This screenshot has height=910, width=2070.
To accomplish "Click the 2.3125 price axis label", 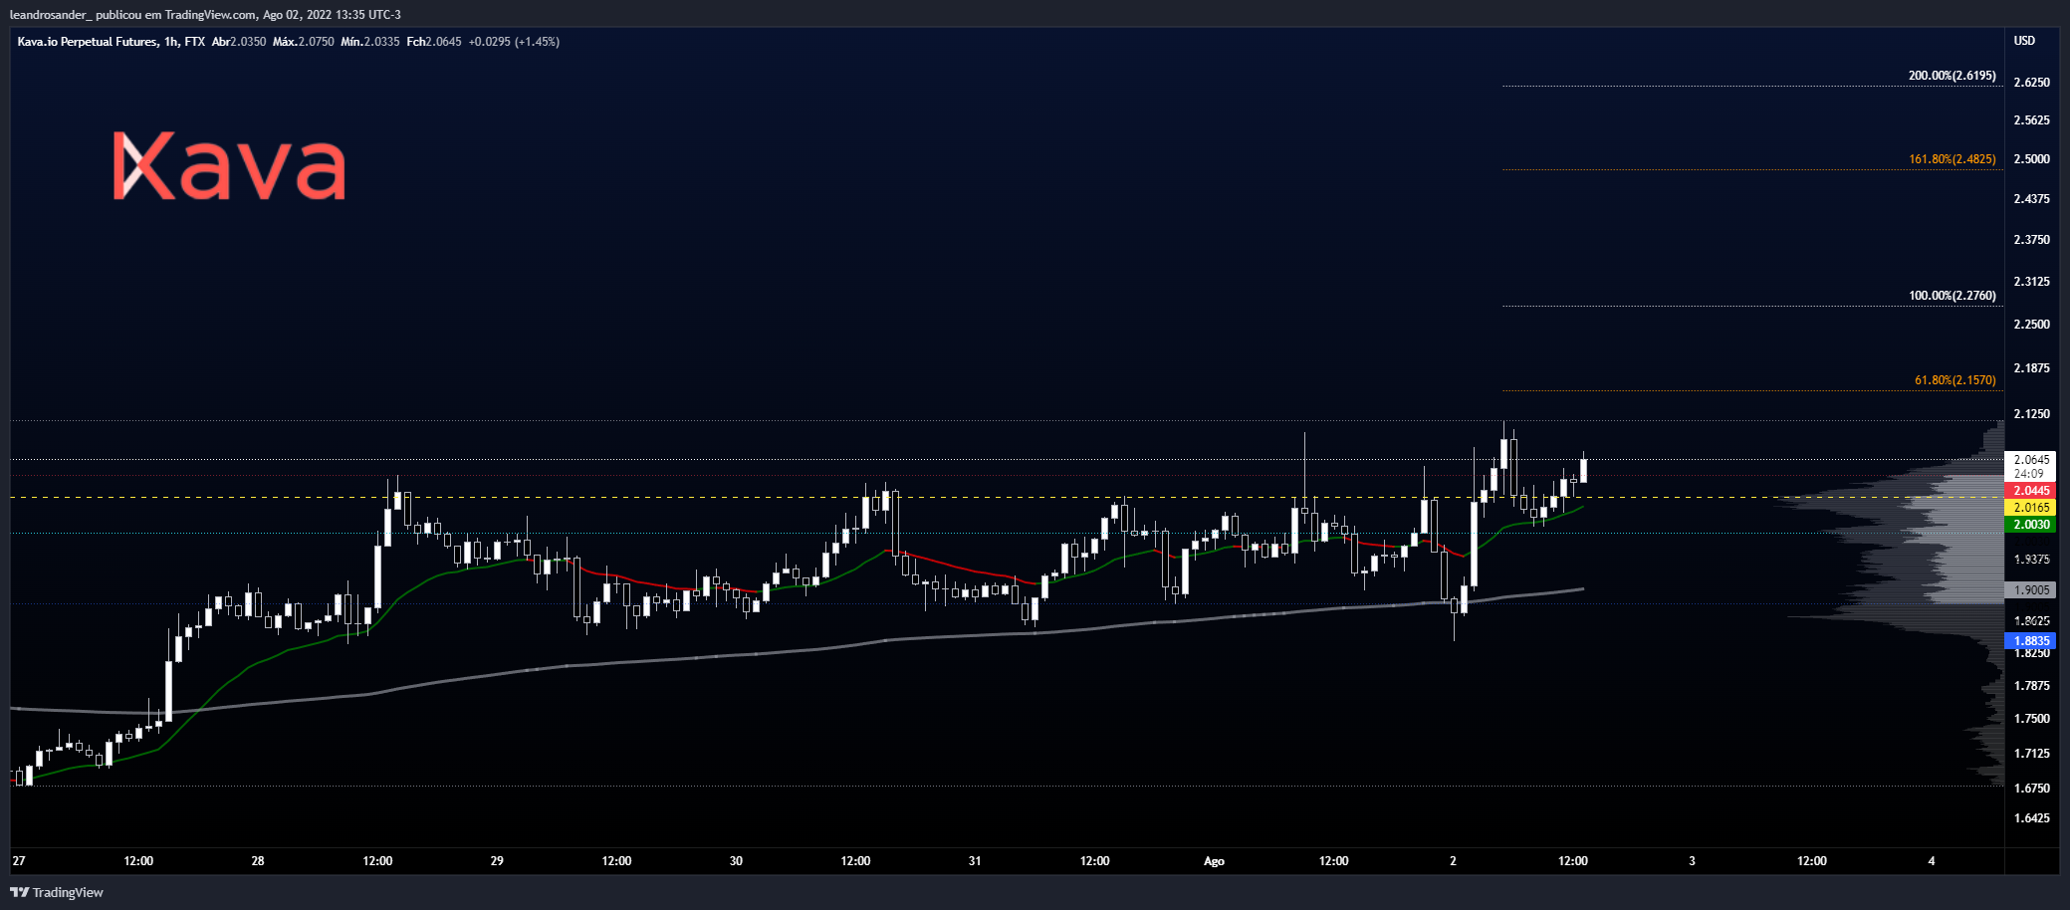I will point(2031,282).
